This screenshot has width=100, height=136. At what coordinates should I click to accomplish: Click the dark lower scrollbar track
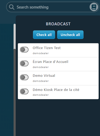[x=15, y=93]
